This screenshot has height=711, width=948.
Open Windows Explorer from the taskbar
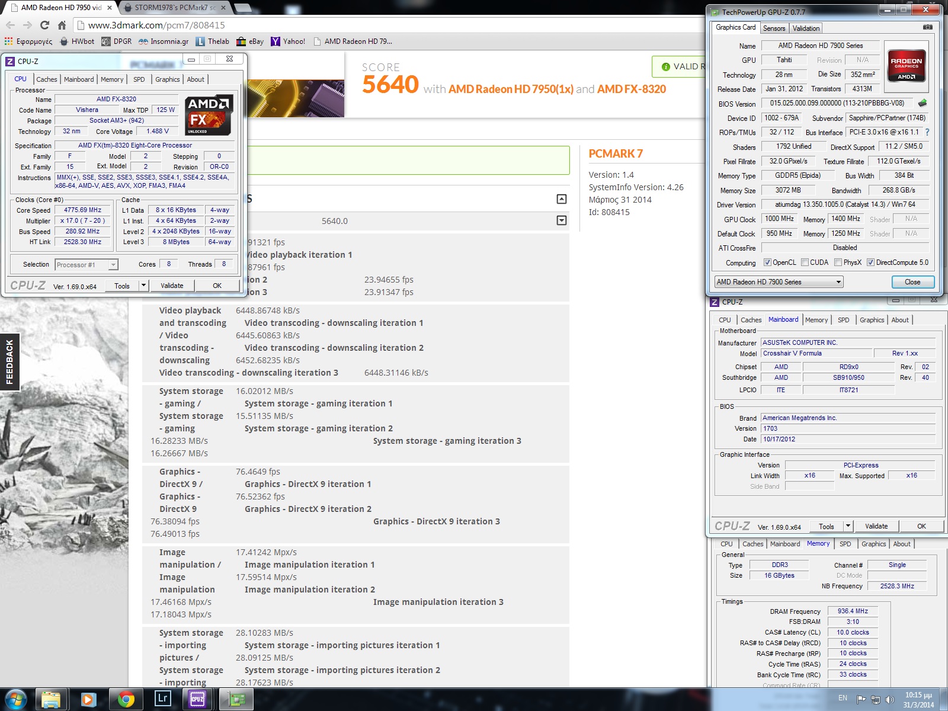(x=51, y=699)
